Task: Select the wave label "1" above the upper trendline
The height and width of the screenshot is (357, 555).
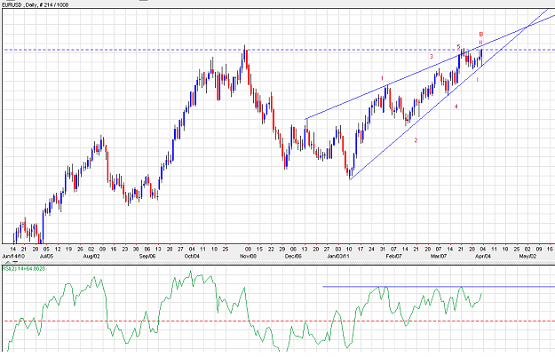Action: [x=382, y=78]
